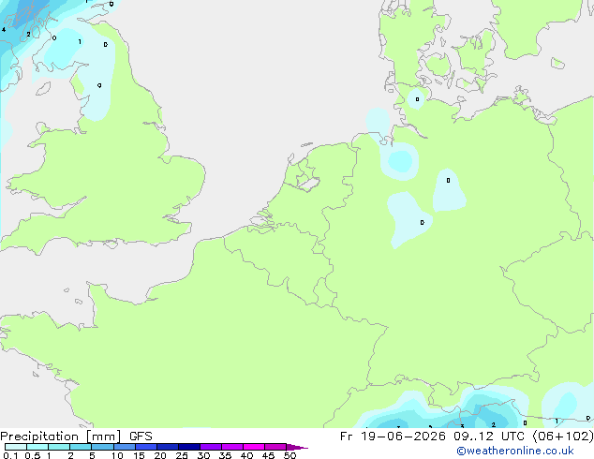Click the '30' legend value label
The image size is (594, 459).
click(x=203, y=455)
